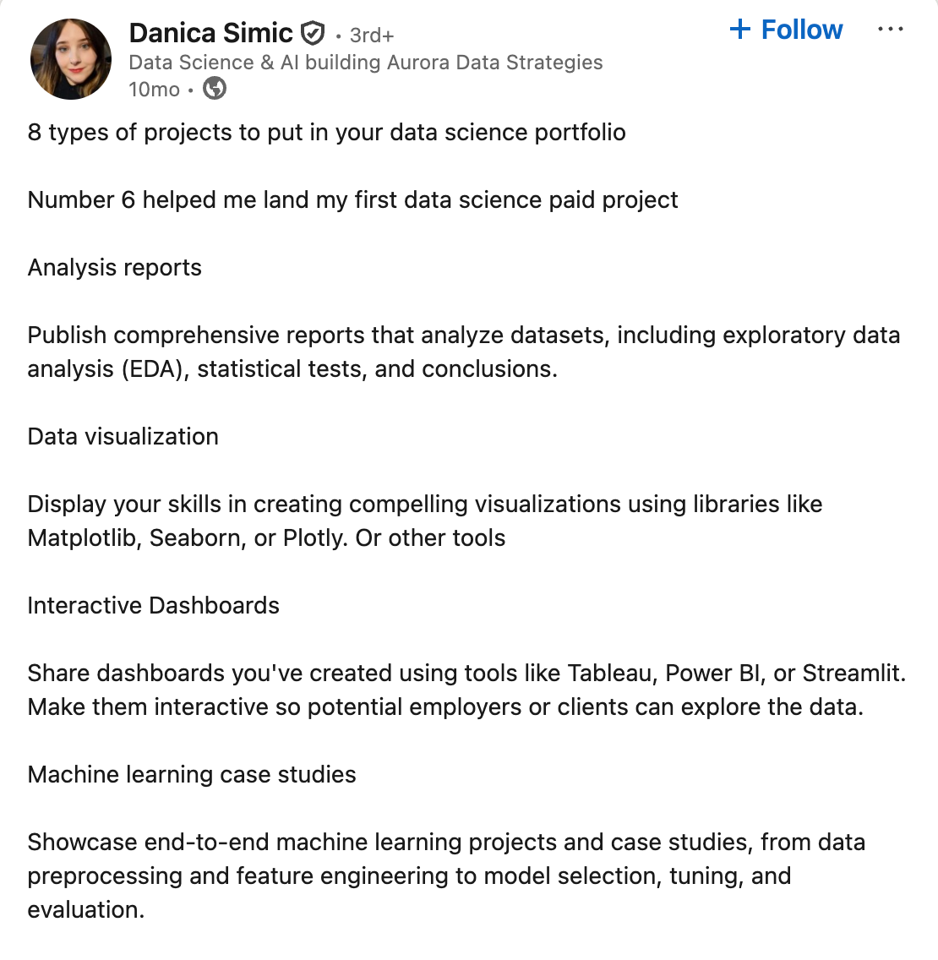The image size is (938, 960).
Task: Click Danica Simic's circular profile photo
Action: 71,58
